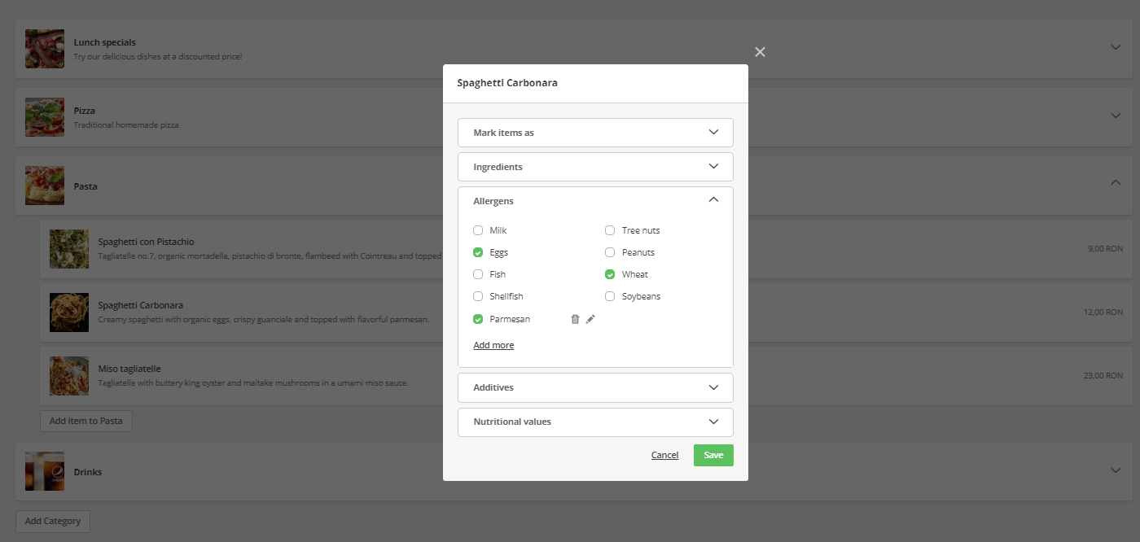The height and width of the screenshot is (542, 1140).
Task: Open the Mark items as dropdown
Action: click(x=594, y=132)
